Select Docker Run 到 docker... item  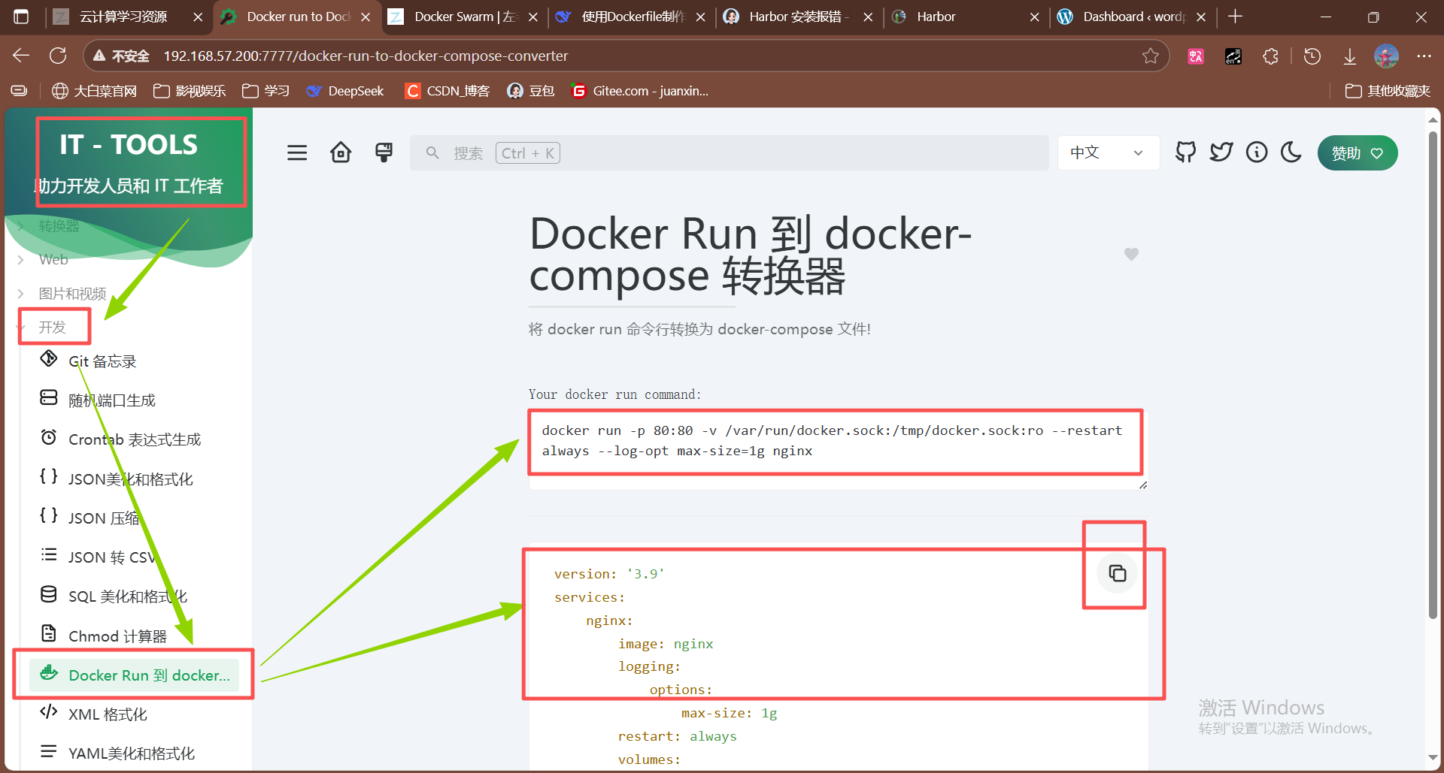pos(134,675)
